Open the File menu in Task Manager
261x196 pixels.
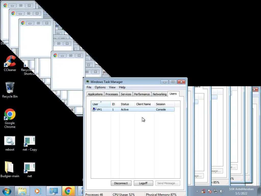[x=89, y=87]
